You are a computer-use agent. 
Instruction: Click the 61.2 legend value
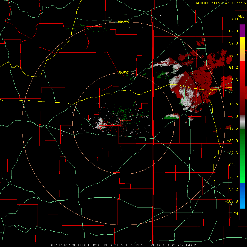pos(234,68)
